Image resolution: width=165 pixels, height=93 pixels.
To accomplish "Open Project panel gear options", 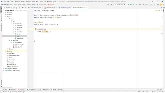I will coord(23,8).
